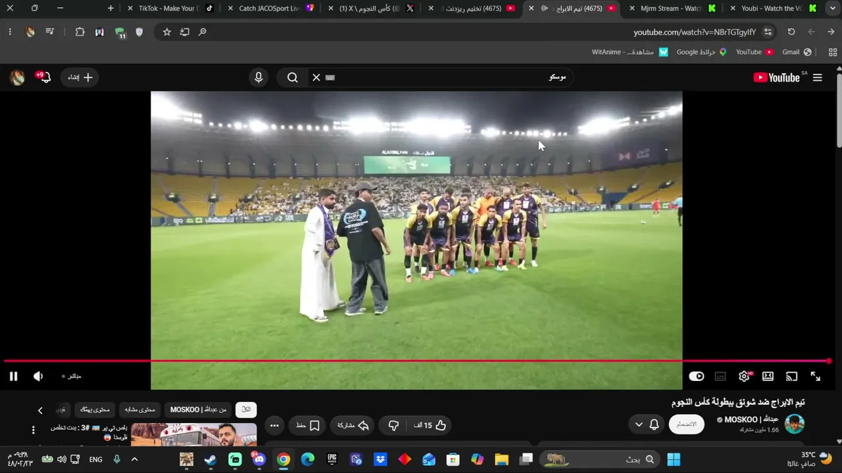Open the MOSKOO channel avatar
This screenshot has width=842, height=473.
pyautogui.click(x=795, y=424)
